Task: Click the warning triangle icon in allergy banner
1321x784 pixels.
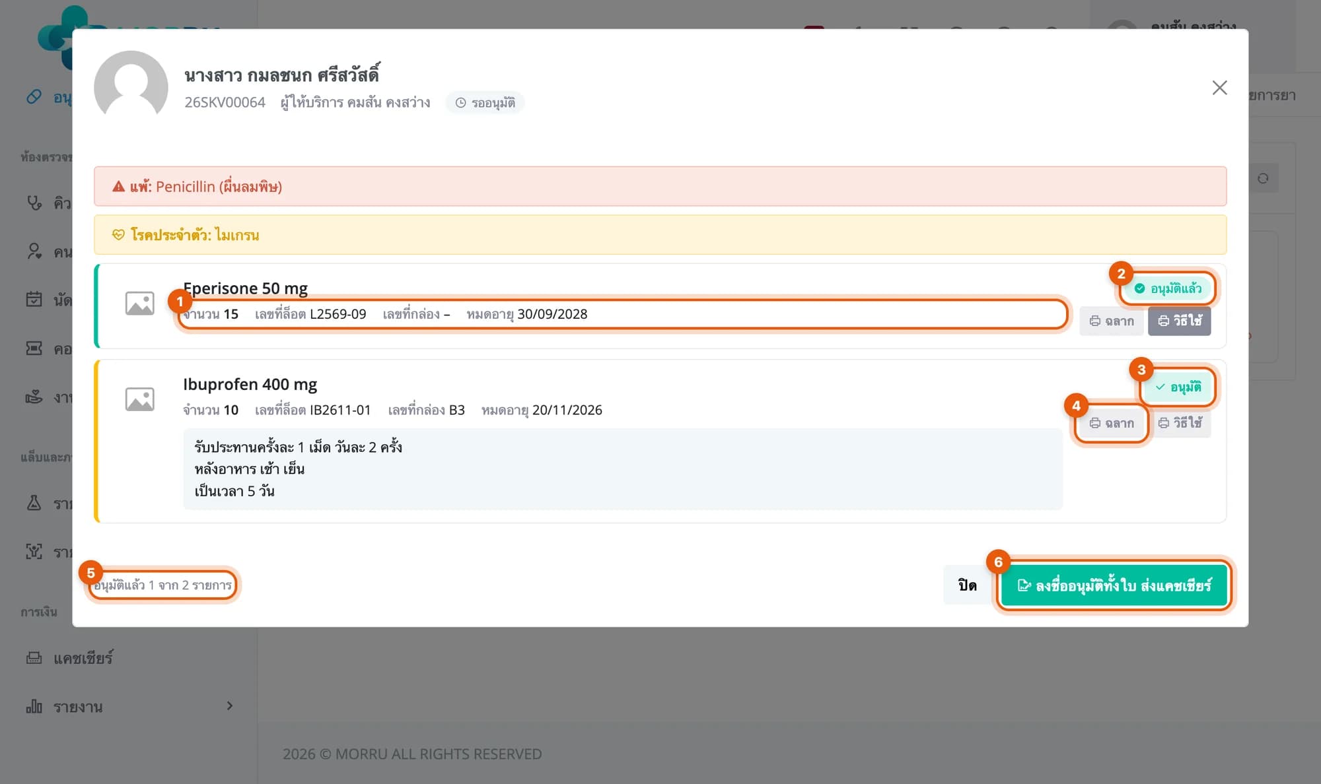Action: (118, 187)
